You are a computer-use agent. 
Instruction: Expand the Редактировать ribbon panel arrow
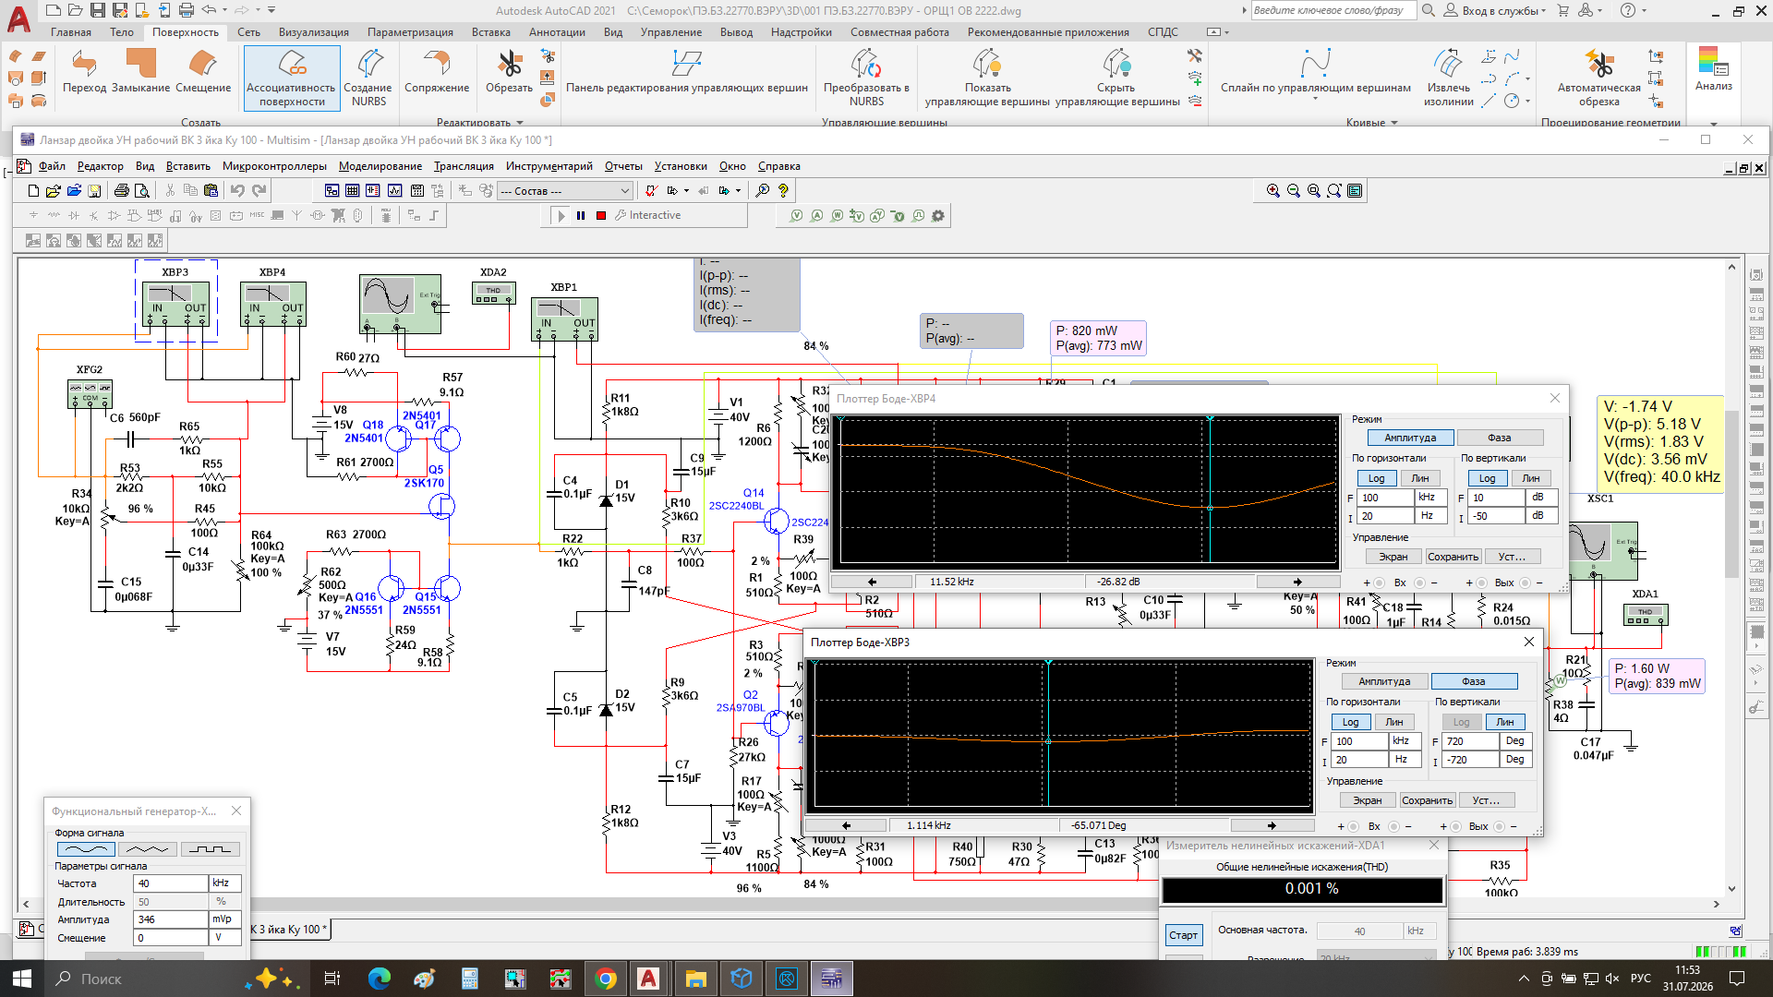coord(520,123)
